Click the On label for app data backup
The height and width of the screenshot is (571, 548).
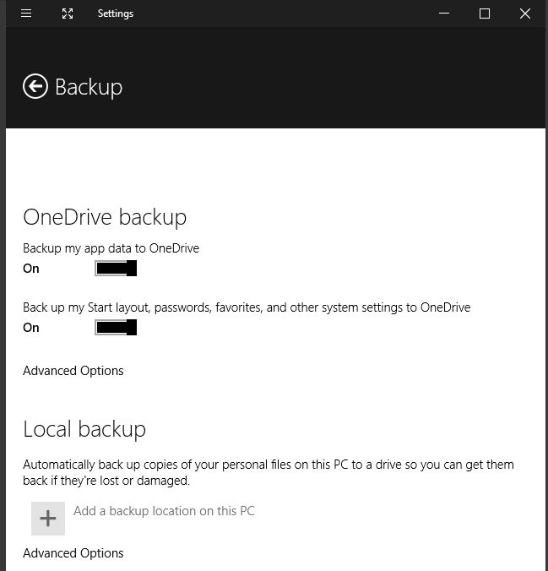[31, 269]
